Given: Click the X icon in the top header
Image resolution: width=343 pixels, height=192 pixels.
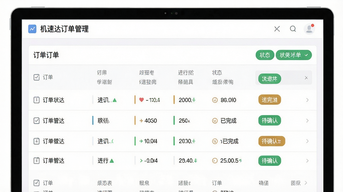Looking at the screenshot, I should click(x=277, y=29).
